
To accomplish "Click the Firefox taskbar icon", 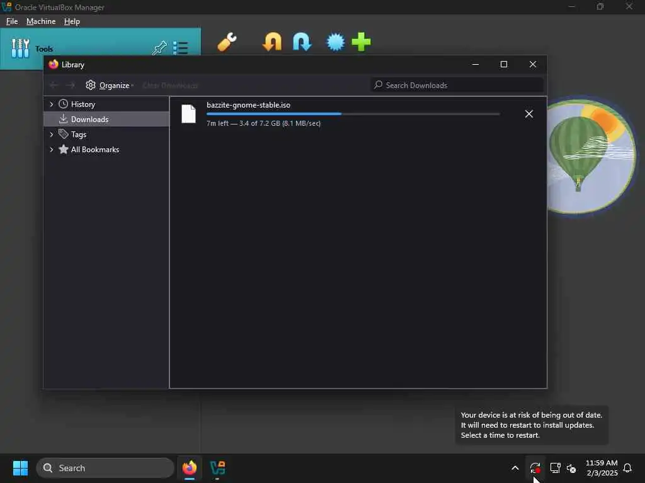I will tap(190, 468).
